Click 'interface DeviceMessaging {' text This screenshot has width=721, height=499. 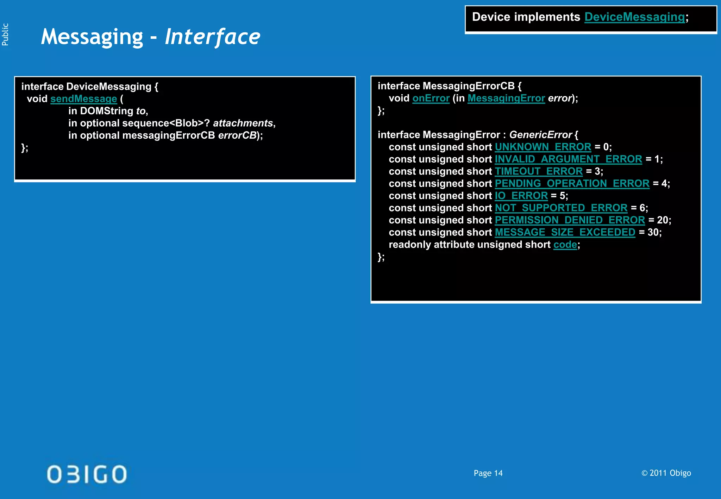tap(90, 87)
